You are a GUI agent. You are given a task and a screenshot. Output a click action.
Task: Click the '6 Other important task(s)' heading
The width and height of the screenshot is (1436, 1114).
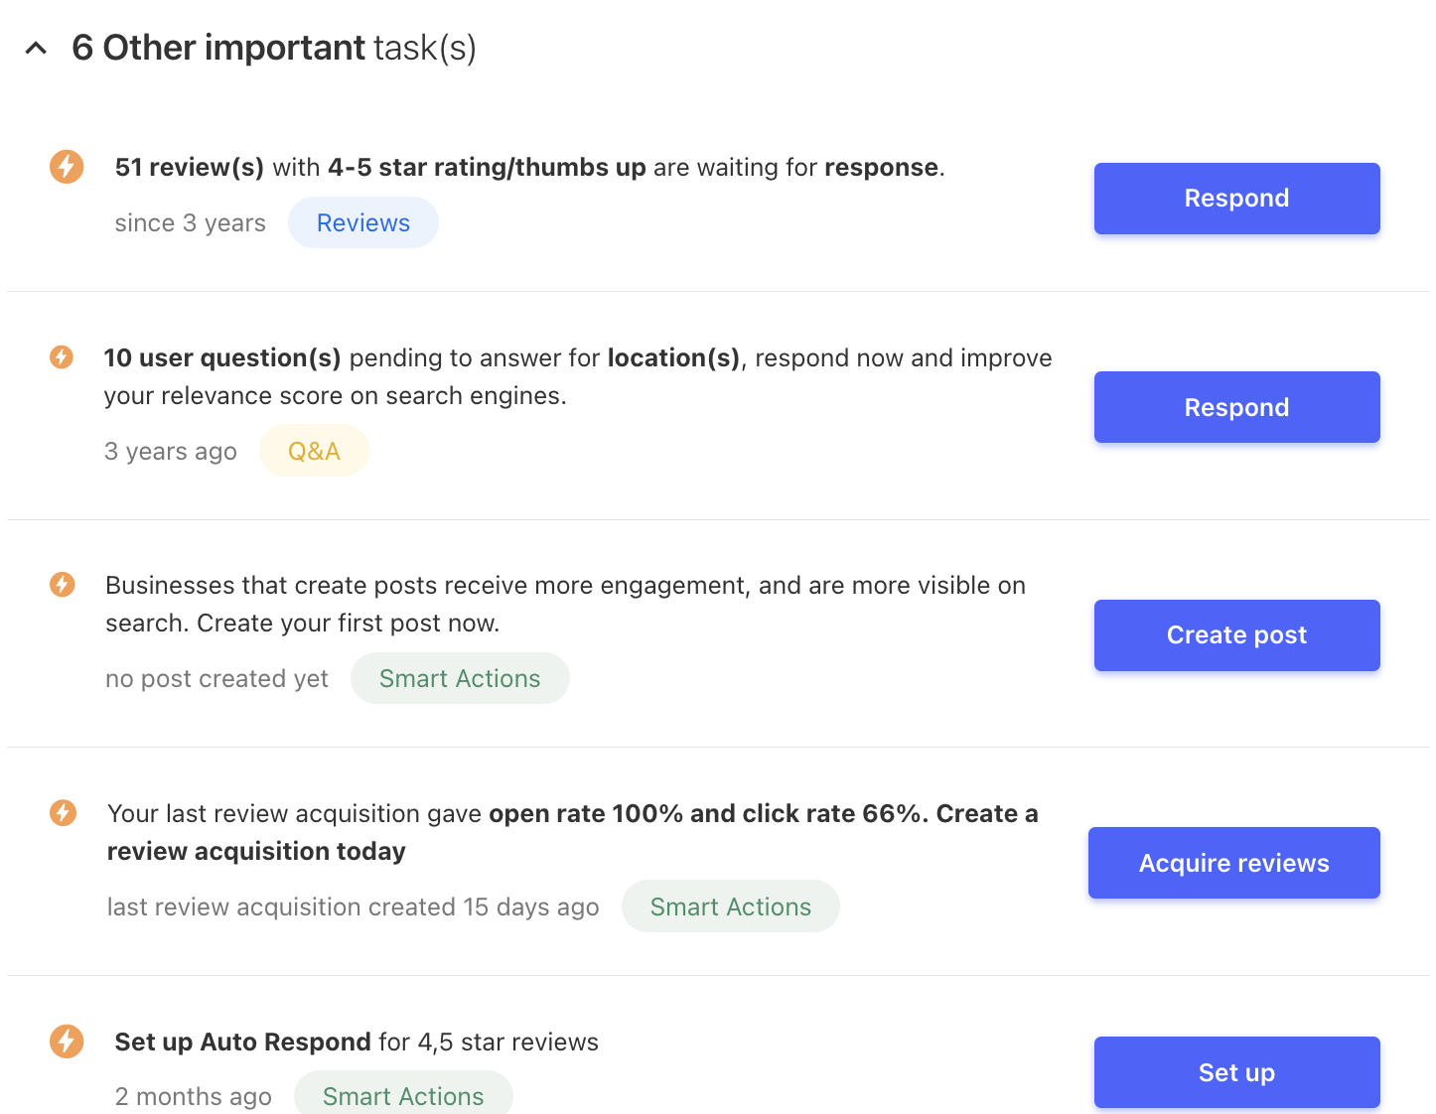point(274,48)
